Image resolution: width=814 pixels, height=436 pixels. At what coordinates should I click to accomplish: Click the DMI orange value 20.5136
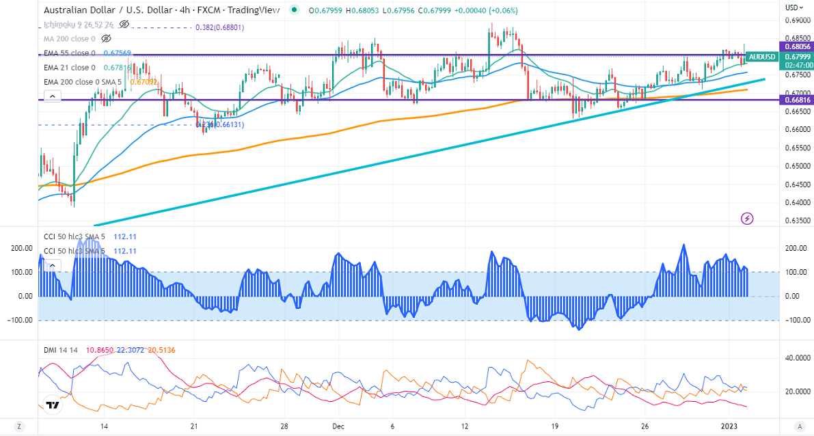161,351
